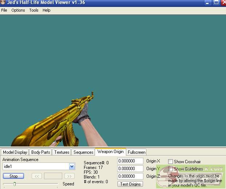
Task: Switch to the Body Parts tab
Action: pos(40,152)
